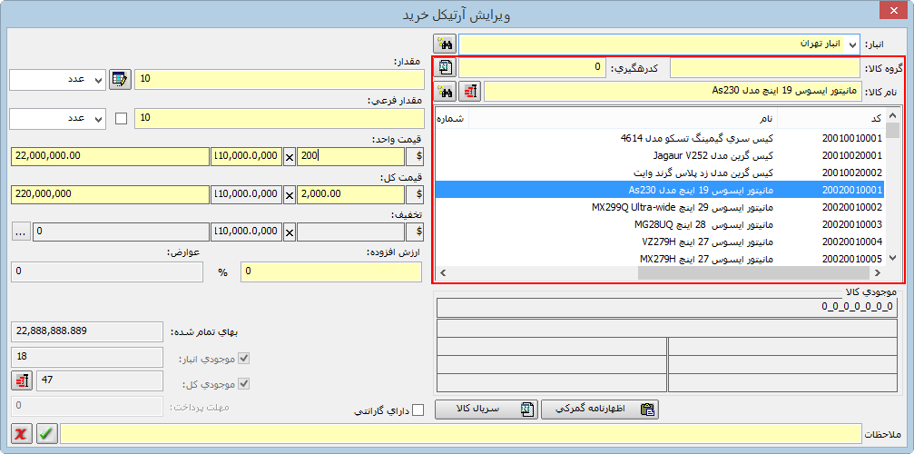Cancel with the red X button
Image resolution: width=914 pixels, height=454 pixels.
point(22,434)
